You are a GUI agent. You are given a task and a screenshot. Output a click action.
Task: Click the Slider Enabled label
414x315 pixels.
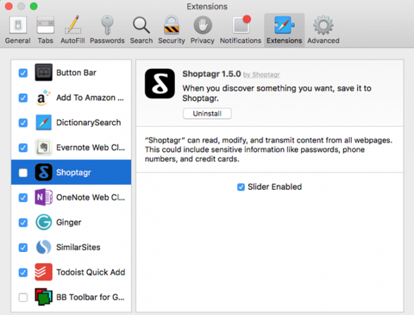point(275,187)
